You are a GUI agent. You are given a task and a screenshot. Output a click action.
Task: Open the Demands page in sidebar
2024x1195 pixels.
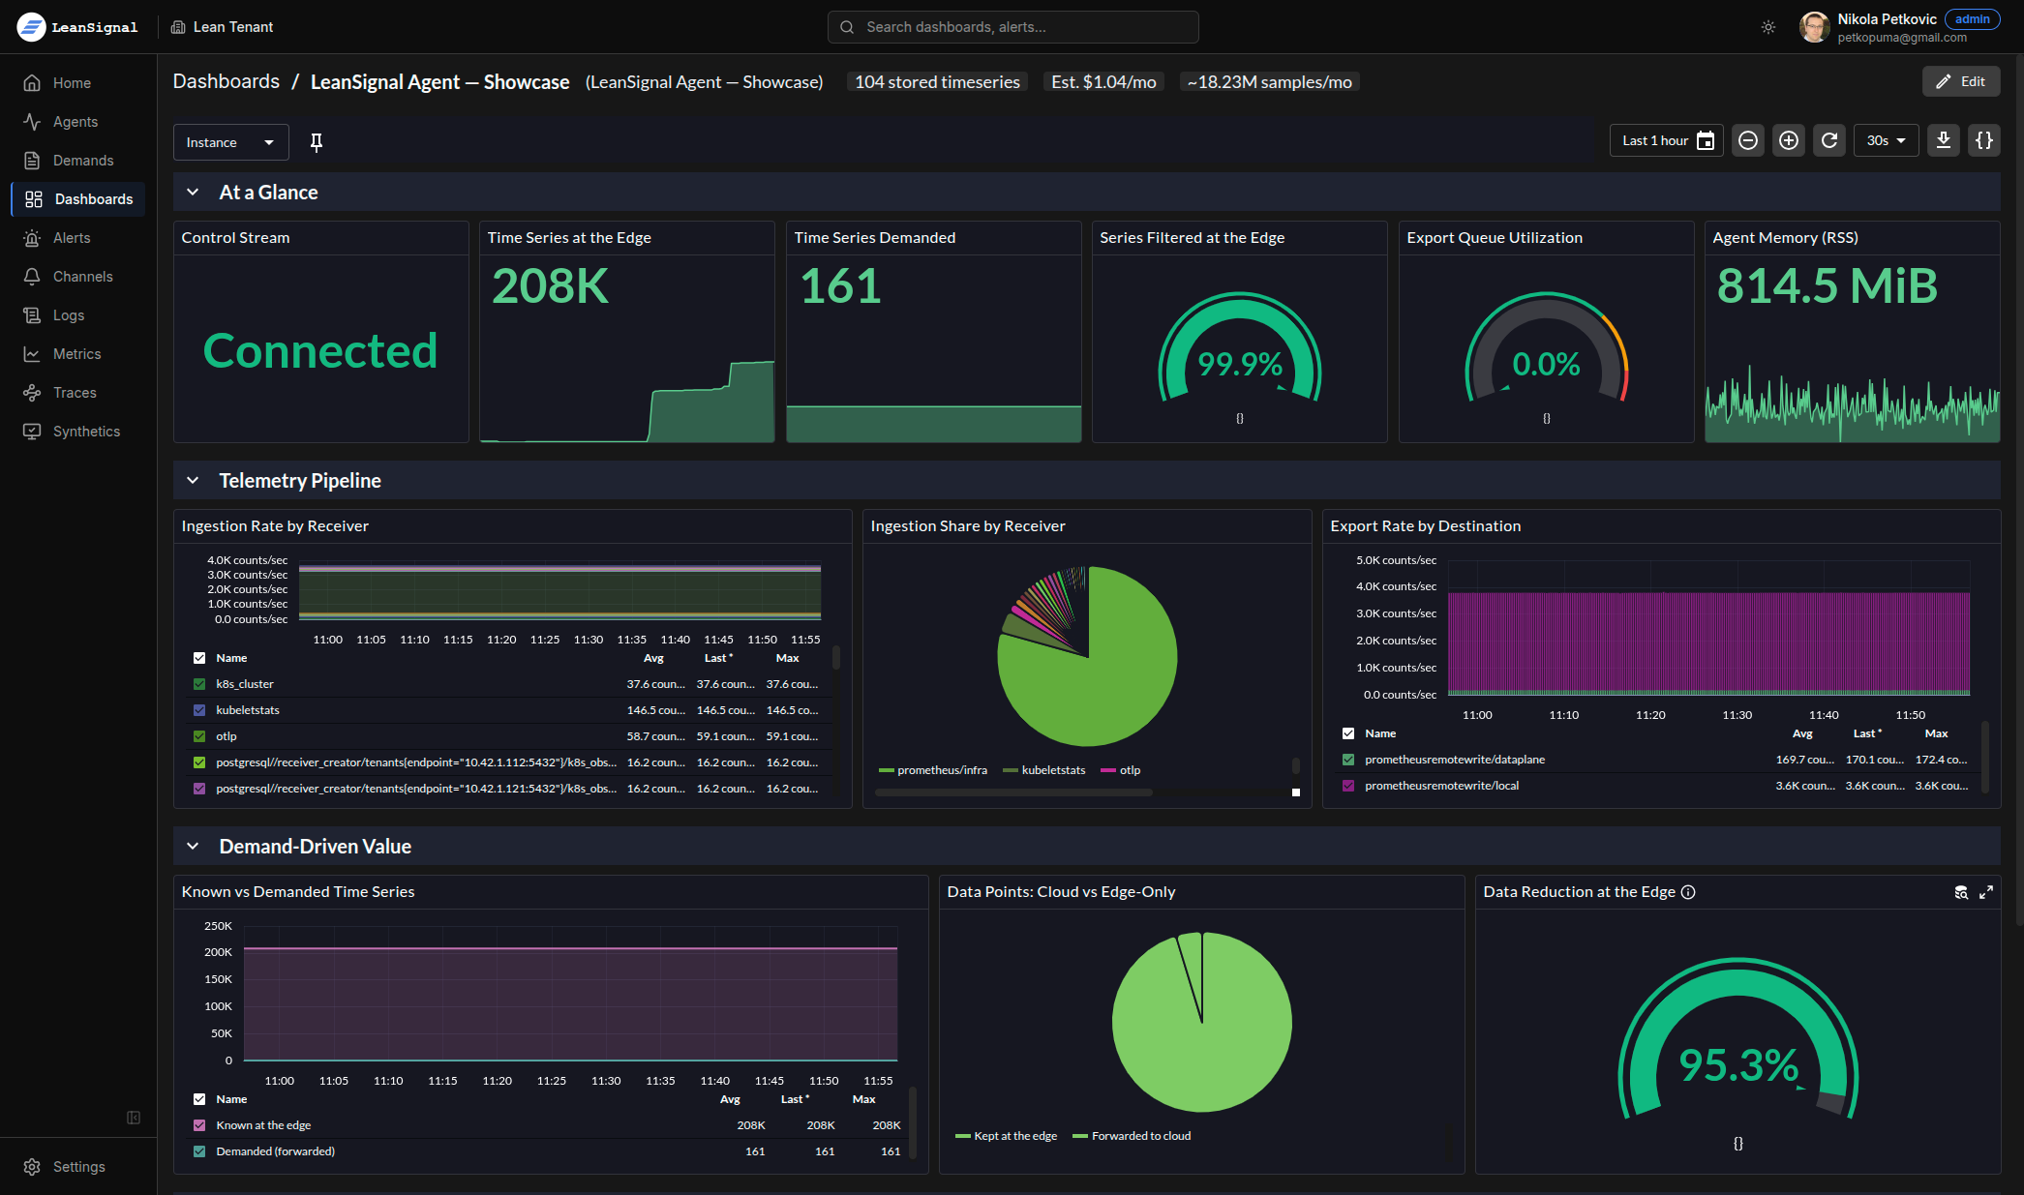pyautogui.click(x=78, y=161)
